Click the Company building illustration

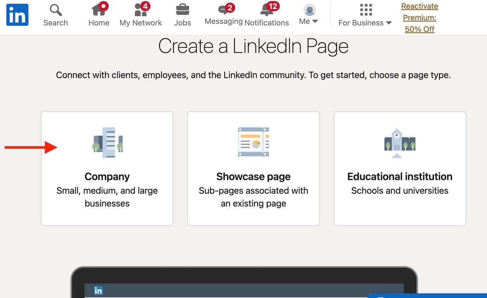pyautogui.click(x=108, y=142)
